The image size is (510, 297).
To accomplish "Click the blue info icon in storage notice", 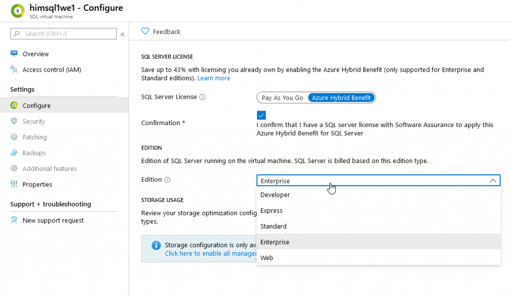I will click(x=156, y=245).
